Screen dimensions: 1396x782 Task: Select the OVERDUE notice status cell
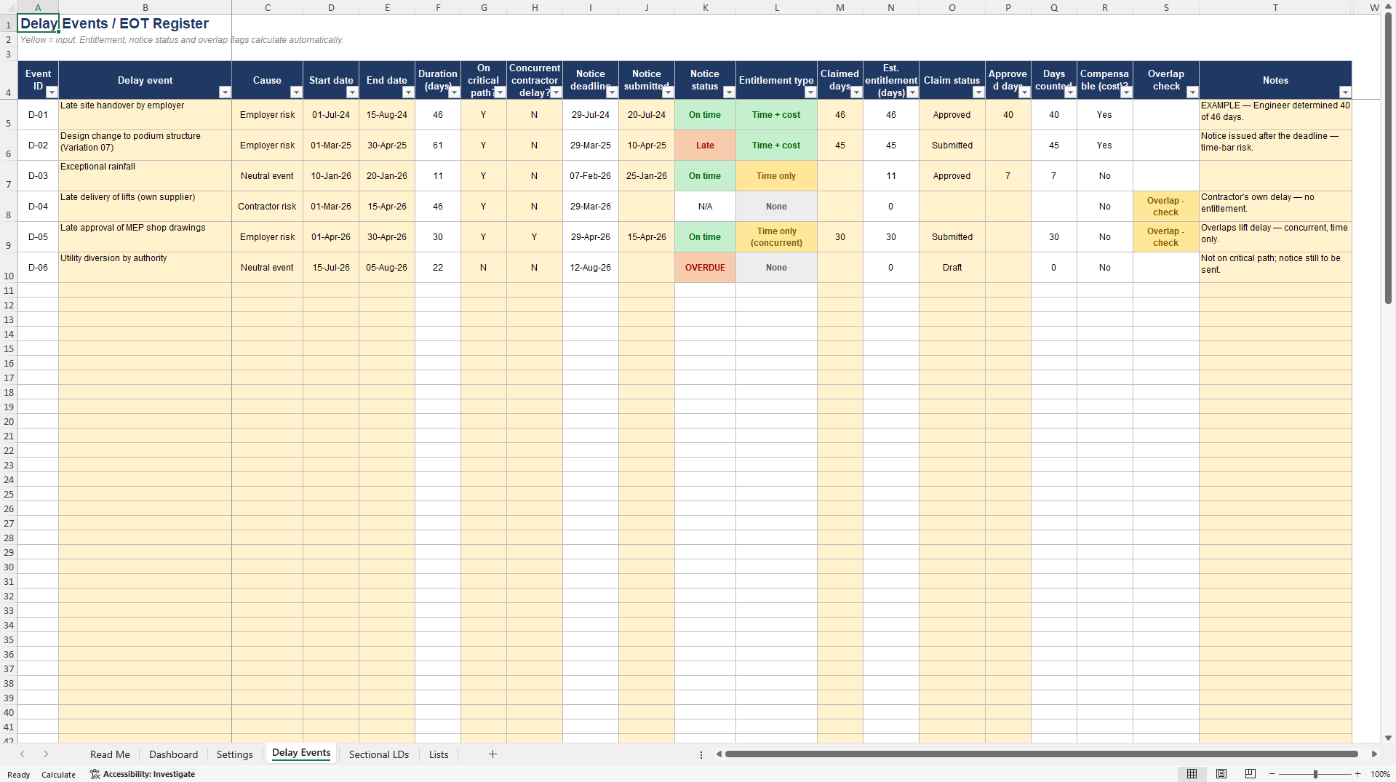point(705,268)
